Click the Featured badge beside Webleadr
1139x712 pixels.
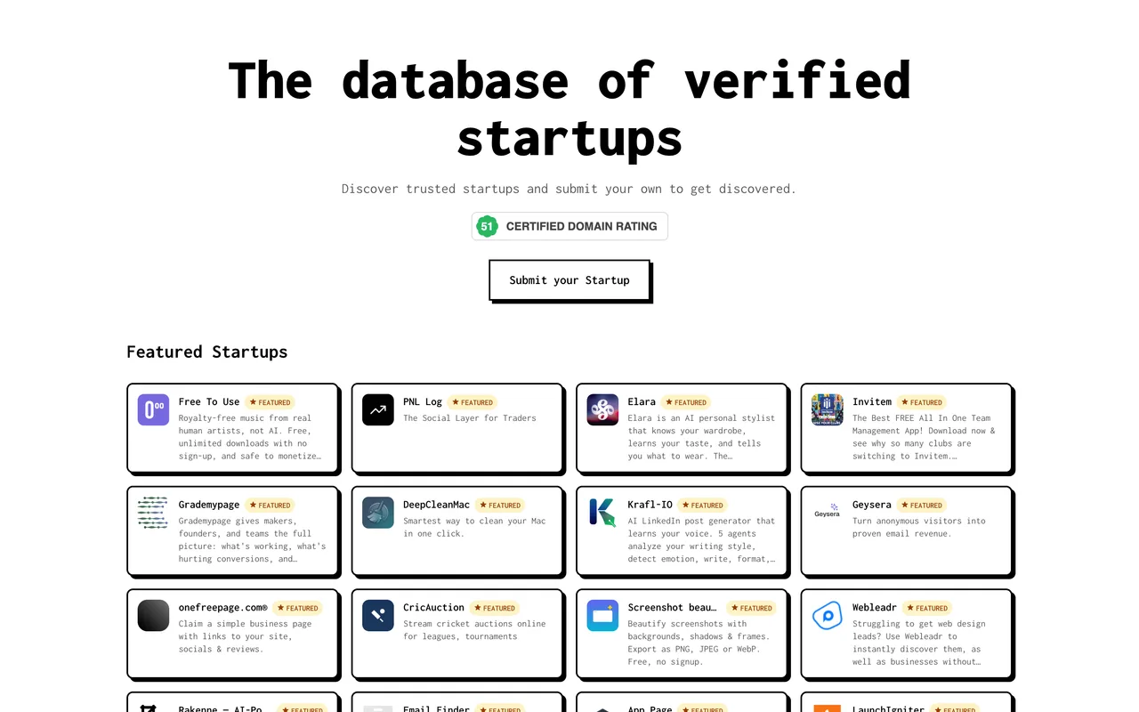[x=927, y=608]
